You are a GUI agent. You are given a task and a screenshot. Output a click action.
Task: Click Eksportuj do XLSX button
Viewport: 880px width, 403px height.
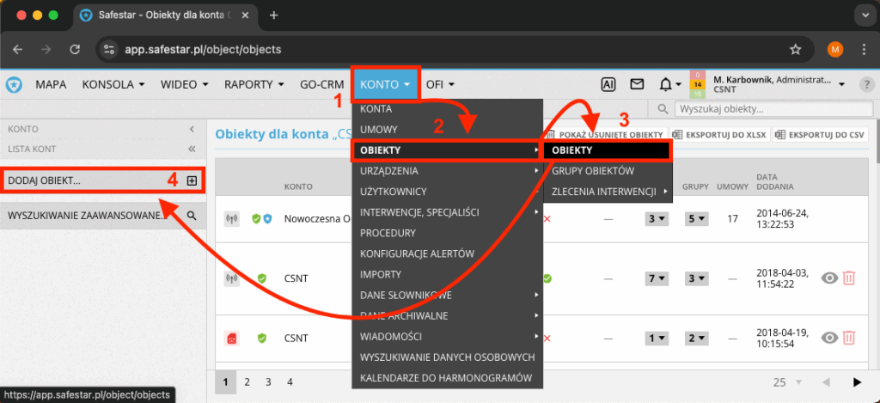[x=720, y=135]
